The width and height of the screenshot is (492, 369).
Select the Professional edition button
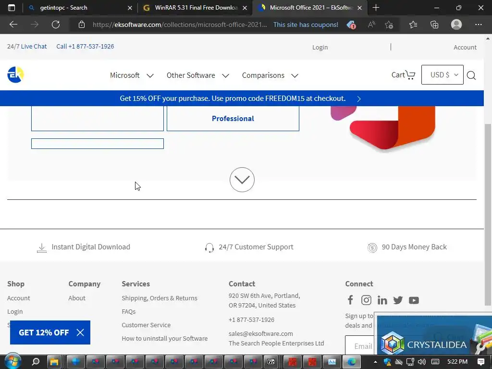pos(233,118)
